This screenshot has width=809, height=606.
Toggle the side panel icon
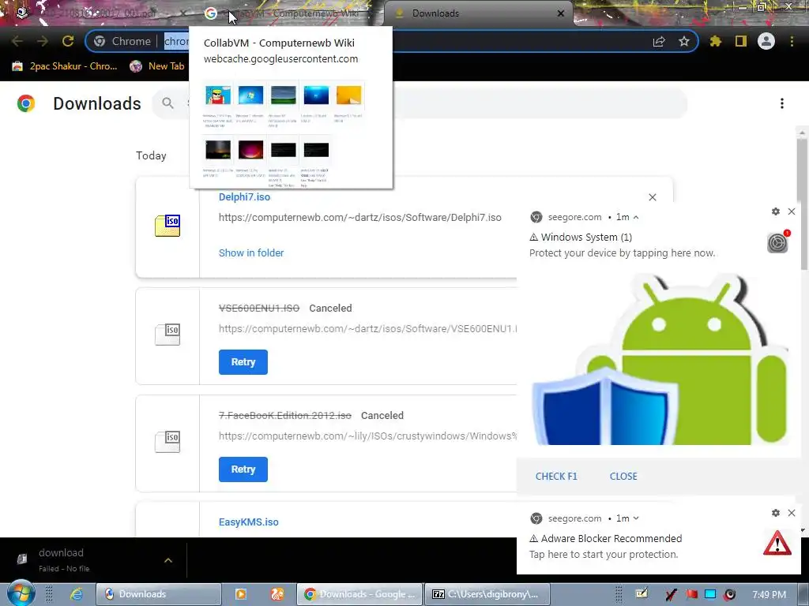click(741, 41)
